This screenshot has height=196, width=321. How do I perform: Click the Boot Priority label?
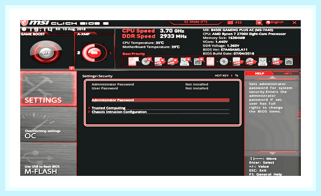pos(134,54)
